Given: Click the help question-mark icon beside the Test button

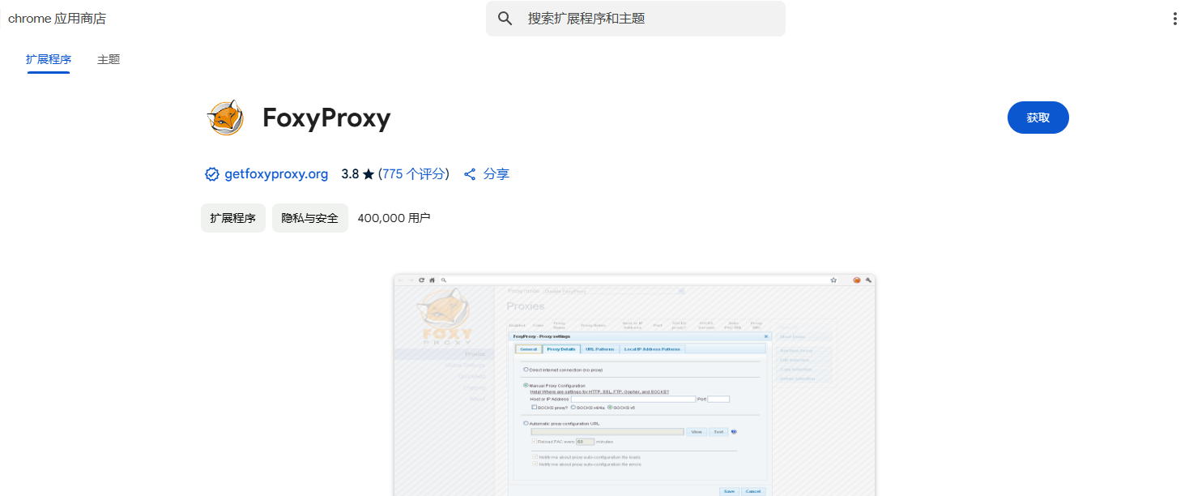Looking at the screenshot, I should (734, 431).
